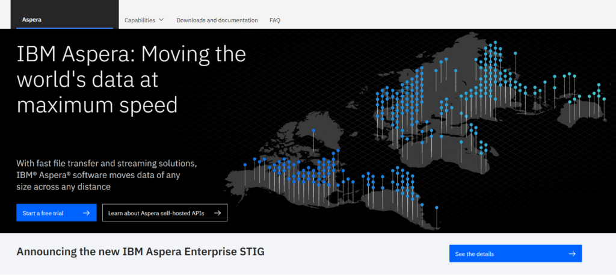Expand the Capabilities menu
Screen dimensions: 616x275
(x=144, y=20)
